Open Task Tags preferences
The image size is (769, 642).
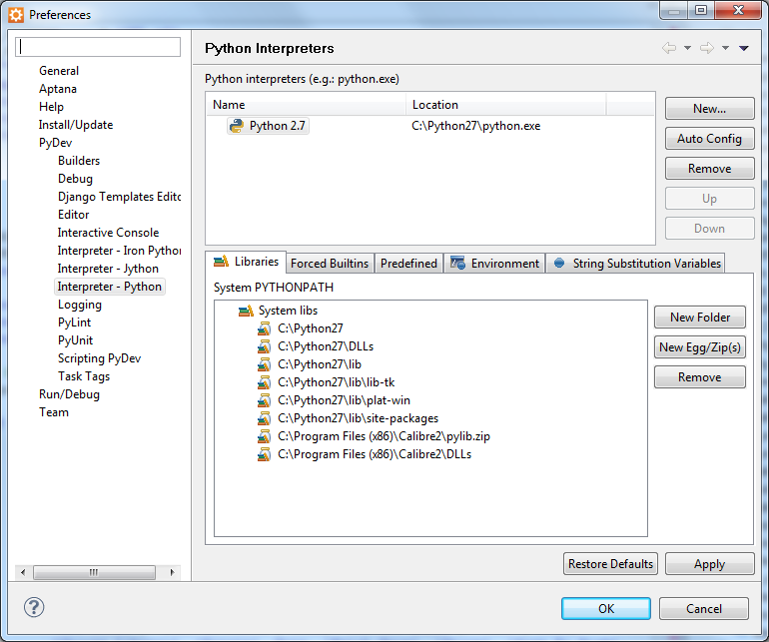(84, 376)
